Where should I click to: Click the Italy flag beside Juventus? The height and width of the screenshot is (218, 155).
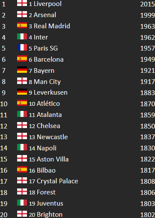pos(22,203)
